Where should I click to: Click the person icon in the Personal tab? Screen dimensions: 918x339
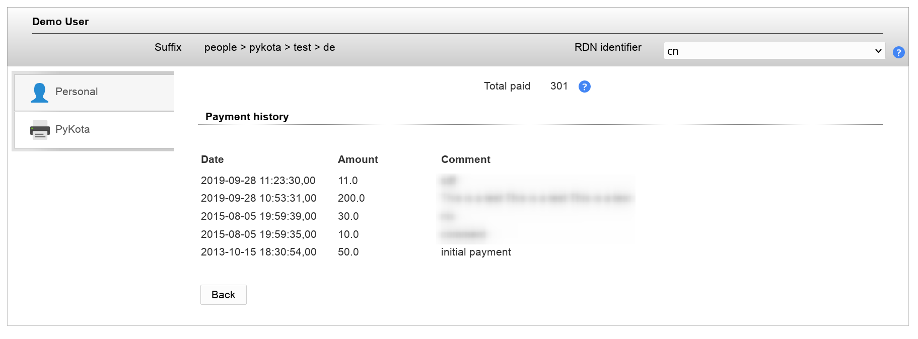coord(39,93)
